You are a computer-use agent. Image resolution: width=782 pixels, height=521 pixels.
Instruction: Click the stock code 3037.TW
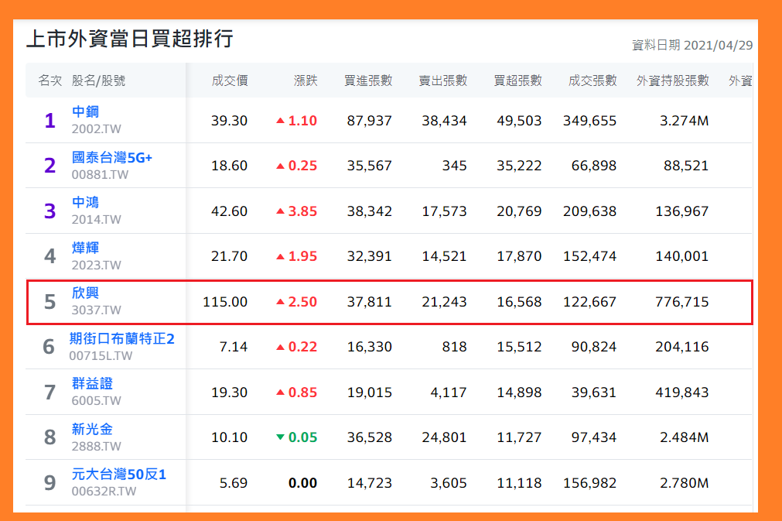coord(96,310)
